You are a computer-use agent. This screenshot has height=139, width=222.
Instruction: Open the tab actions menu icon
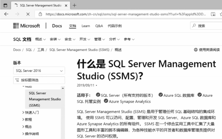(x=5, y=6)
